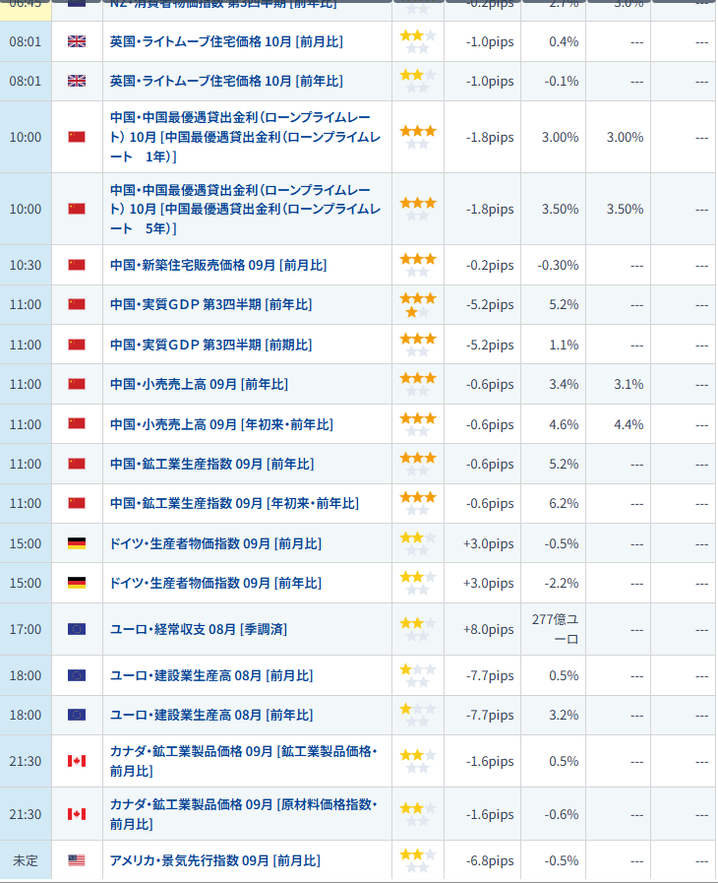Click star rating for ユーロ・建設業生産高 [前月比]
Screen dimensions: 718x883
click(417, 675)
